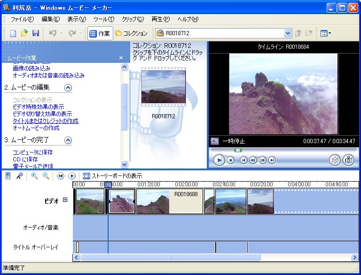Toggle the 作業 tasks pane button
This screenshot has height=275, width=361.
pyautogui.click(x=100, y=33)
